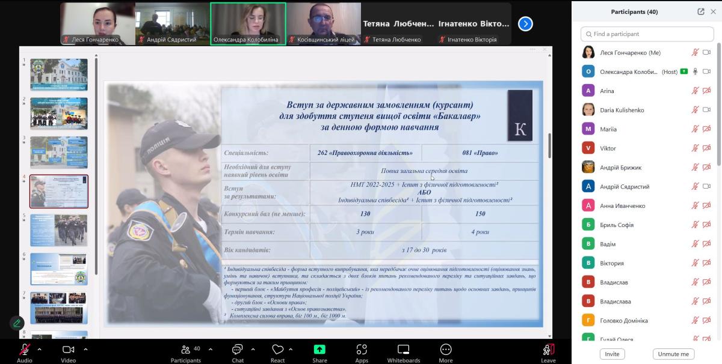Click the Invite button

tap(612, 354)
